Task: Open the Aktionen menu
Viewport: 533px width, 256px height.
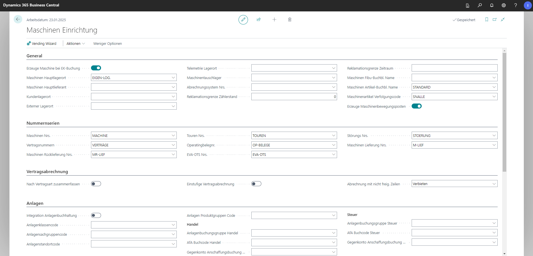Action: tap(75, 44)
